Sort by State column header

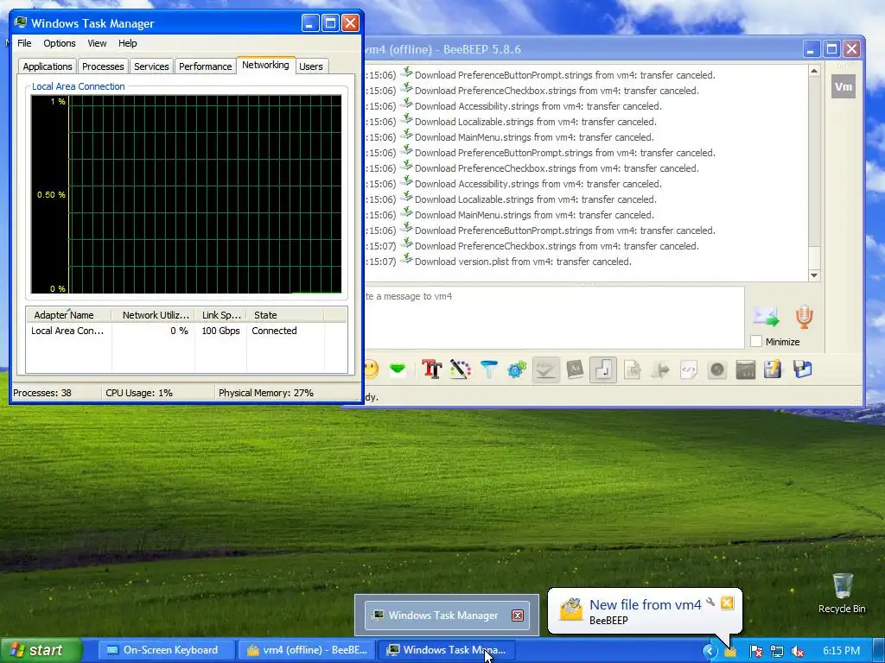click(285, 315)
